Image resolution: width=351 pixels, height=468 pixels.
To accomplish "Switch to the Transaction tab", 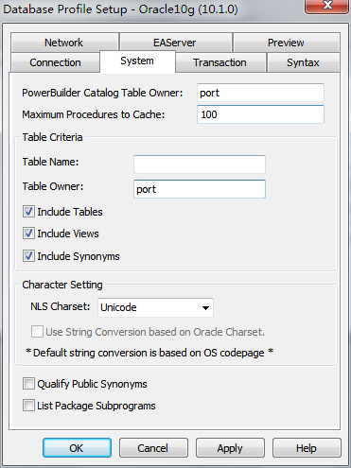I will (220, 62).
